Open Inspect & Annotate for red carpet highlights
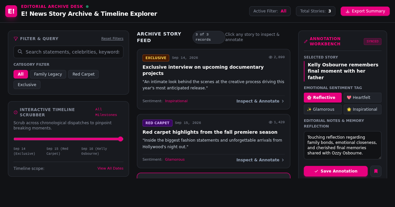The image size is (395, 207). (260, 160)
